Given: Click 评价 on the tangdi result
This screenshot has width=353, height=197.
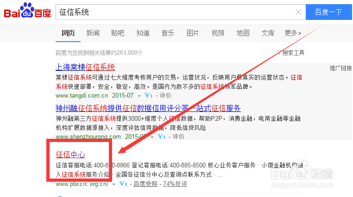Looking at the screenshot, I should click(165, 95).
